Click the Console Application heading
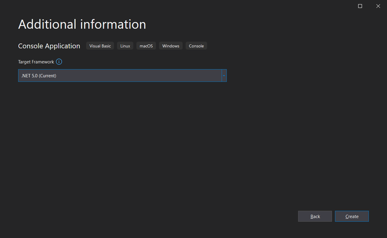Screen dimensions: 387x238 click(49, 46)
